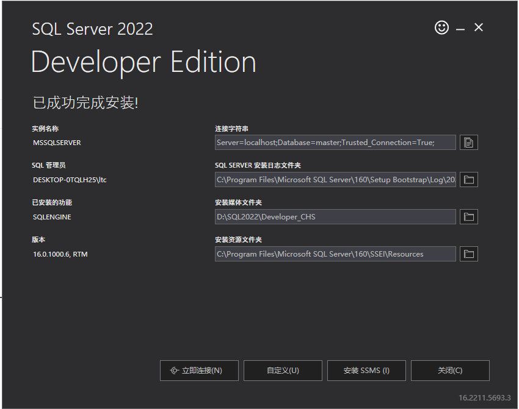Click the installer build number 16.2211.5693.3
Screen dimensions: 519x409
coord(485,398)
